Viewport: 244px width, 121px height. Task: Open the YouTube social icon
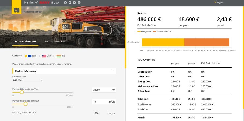70,2
